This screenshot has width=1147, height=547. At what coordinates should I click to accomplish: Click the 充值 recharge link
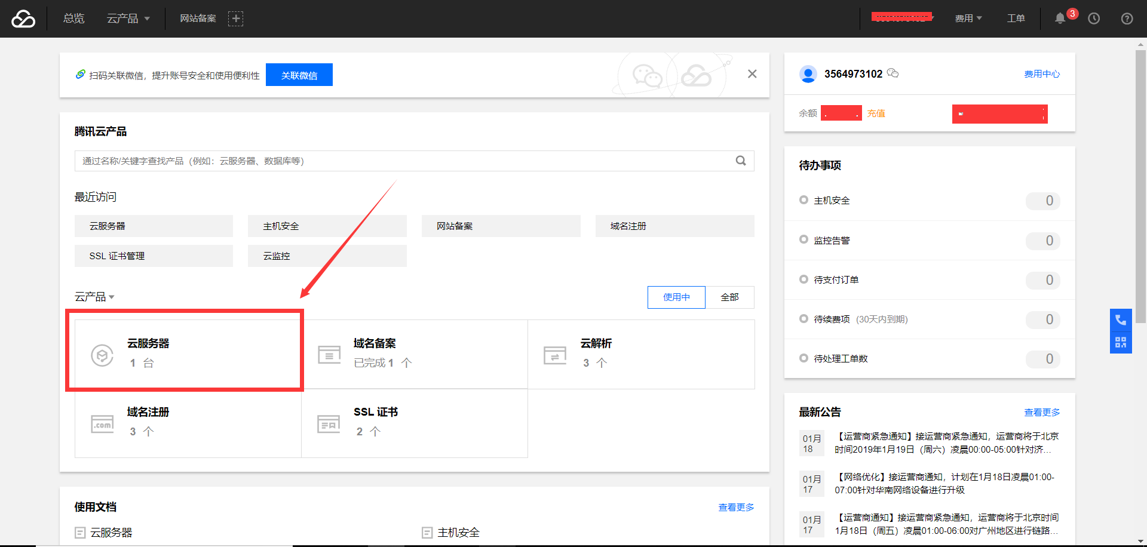click(876, 113)
